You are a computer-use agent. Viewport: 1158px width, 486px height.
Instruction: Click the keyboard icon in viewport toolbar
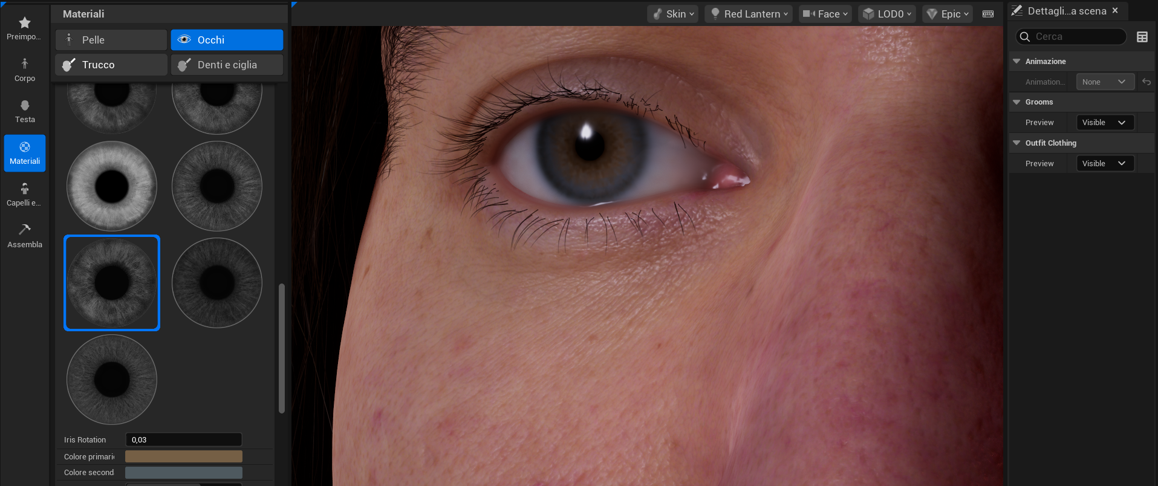988,14
